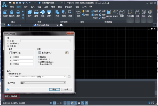158x106 pixels.
Task: Click the 选择对象 select objects icon button
Action: point(39,53)
